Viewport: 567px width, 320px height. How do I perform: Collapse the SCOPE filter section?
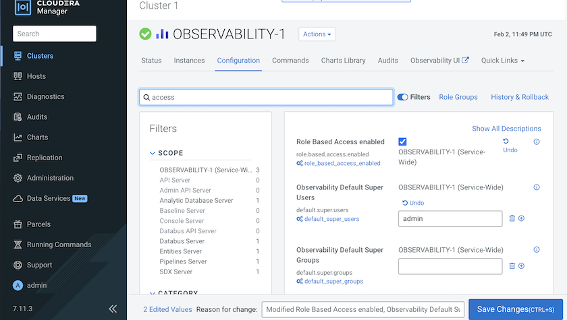point(153,153)
